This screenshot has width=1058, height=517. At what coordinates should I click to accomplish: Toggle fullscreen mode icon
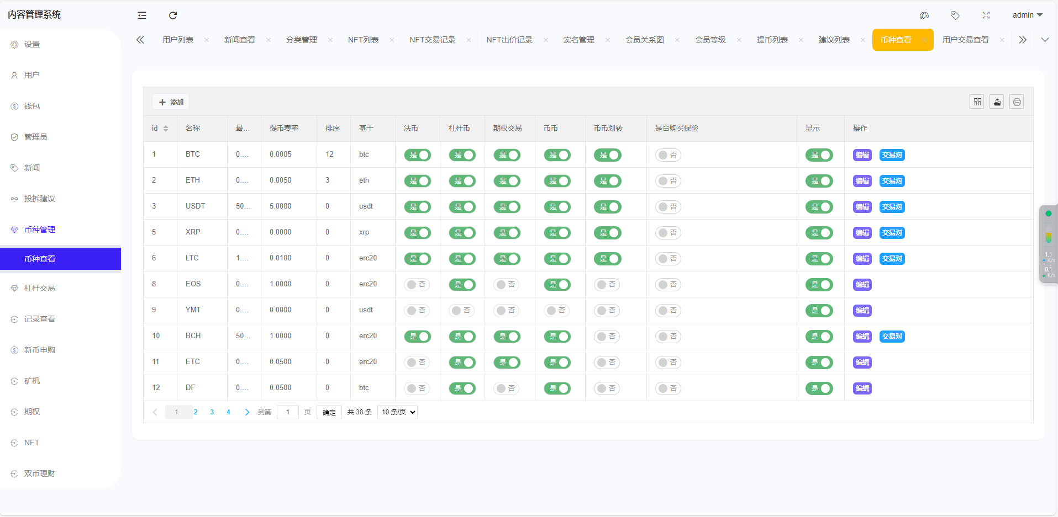986,15
